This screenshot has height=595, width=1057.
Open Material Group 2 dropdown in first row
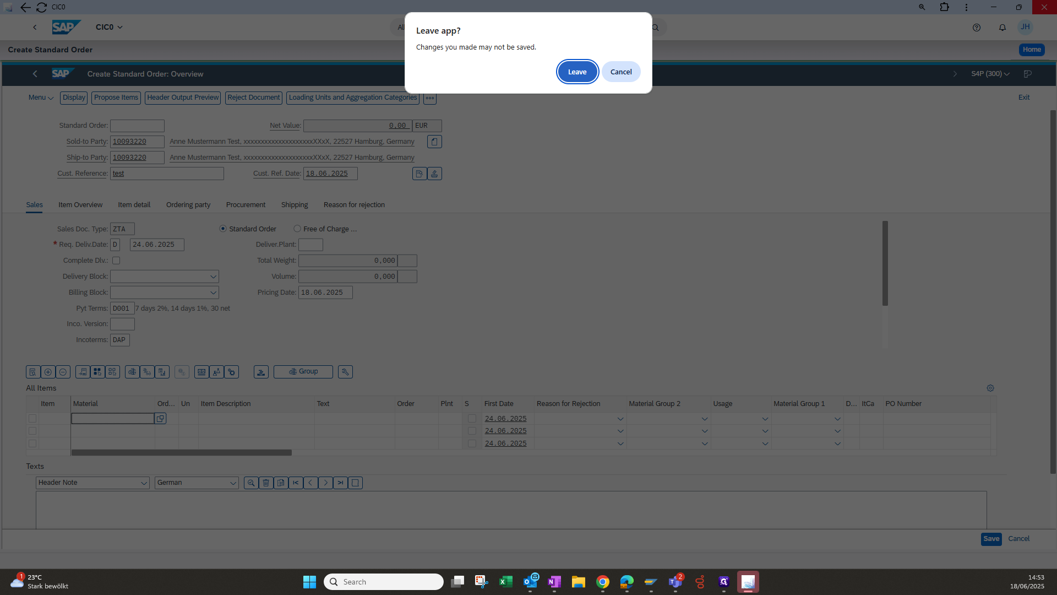point(705,419)
